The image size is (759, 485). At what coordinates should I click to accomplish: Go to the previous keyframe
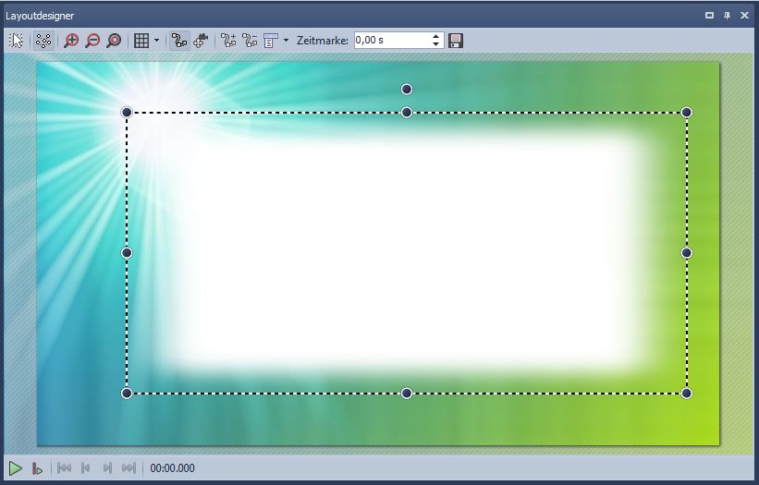click(86, 468)
